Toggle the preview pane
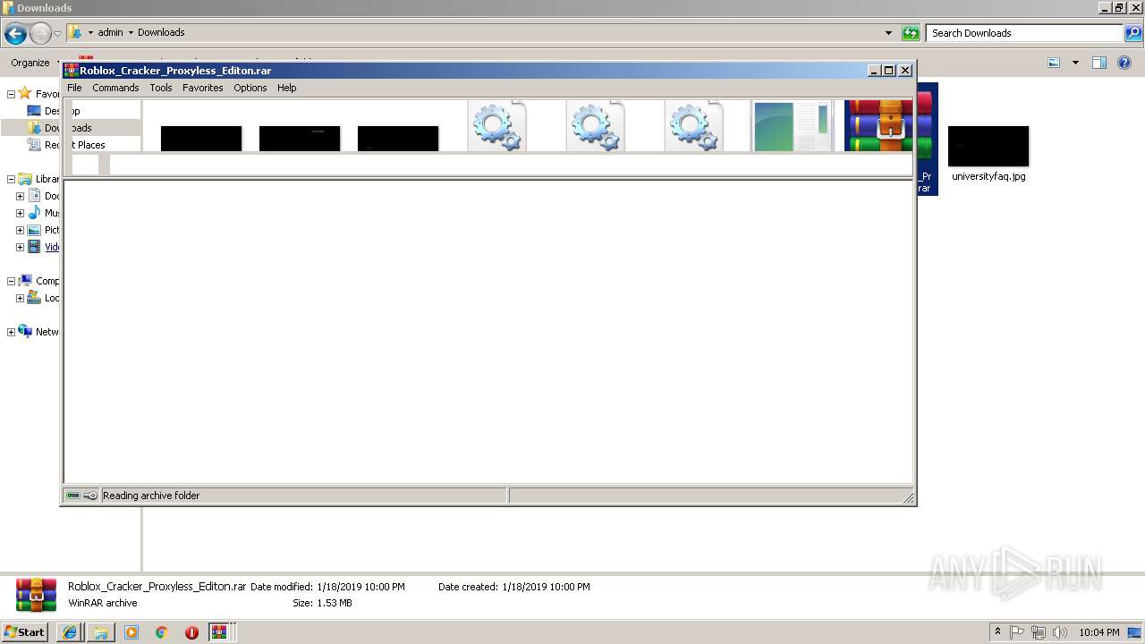 point(1099,63)
